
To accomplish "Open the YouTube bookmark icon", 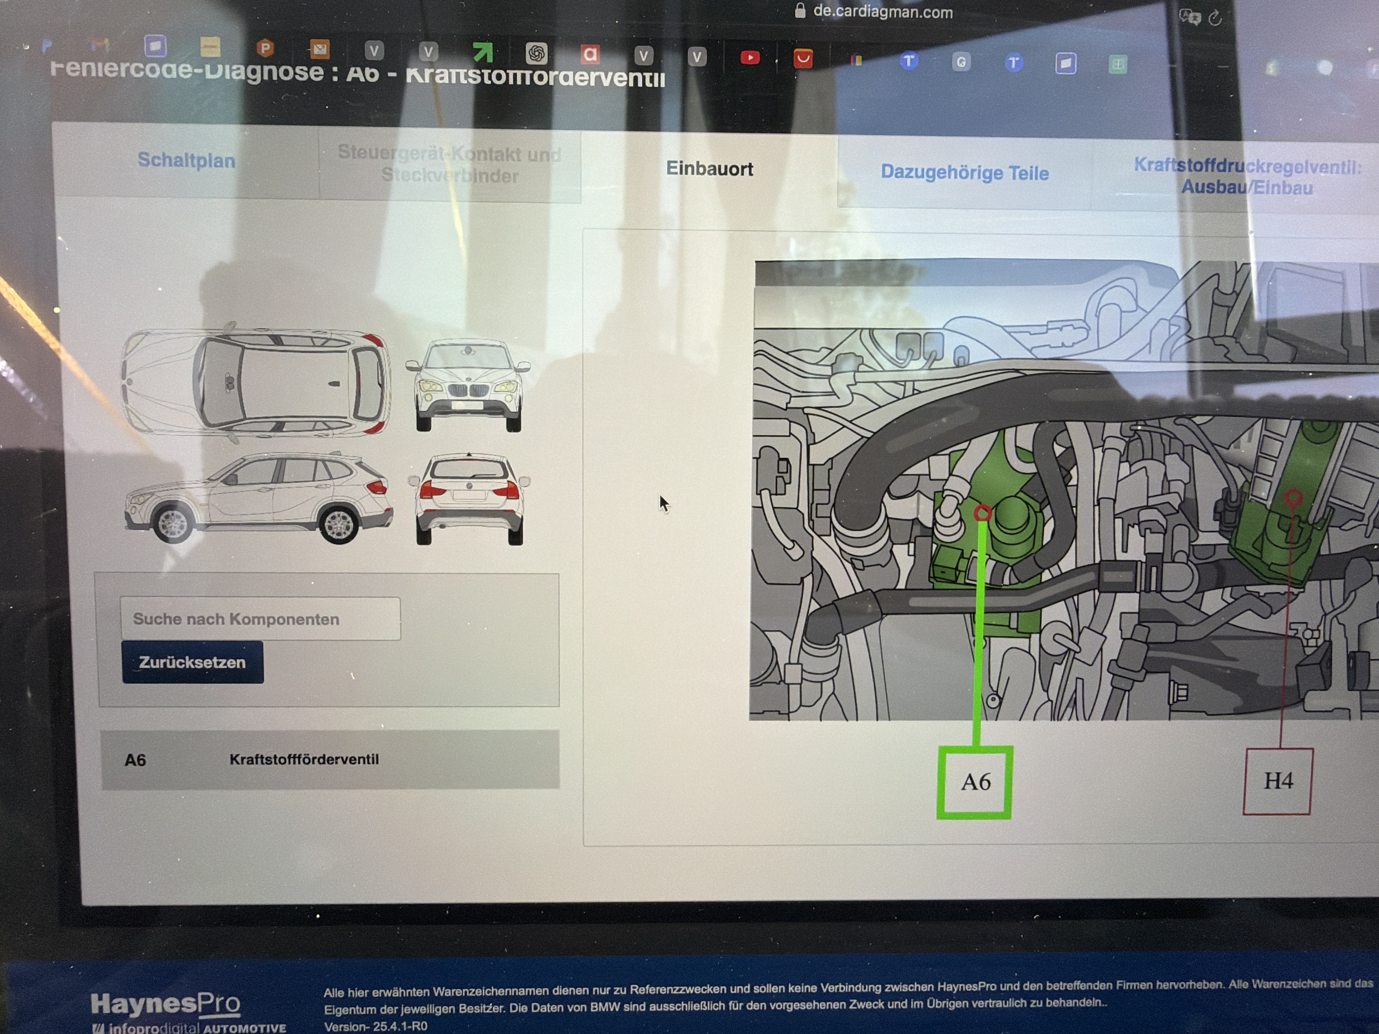I will 750,58.
